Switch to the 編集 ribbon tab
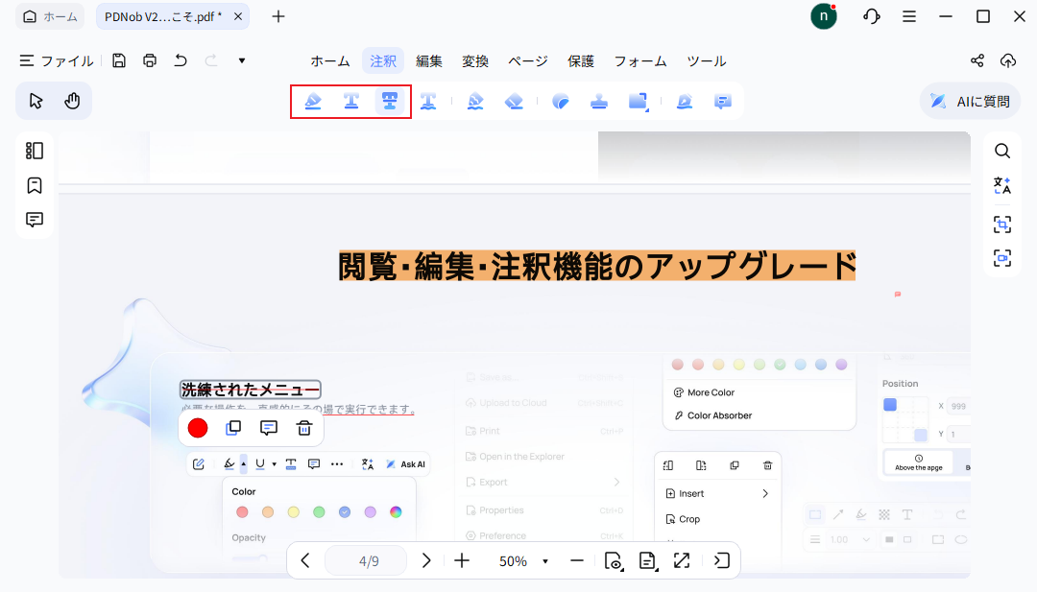 tap(429, 60)
